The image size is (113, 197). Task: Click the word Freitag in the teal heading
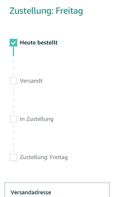(x=69, y=11)
